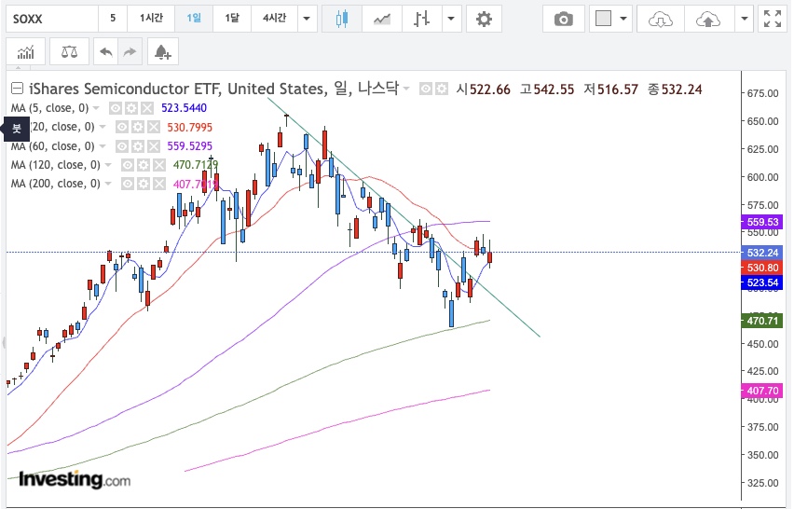Collapse the legend with minus box
The image size is (794, 509).
(17, 89)
